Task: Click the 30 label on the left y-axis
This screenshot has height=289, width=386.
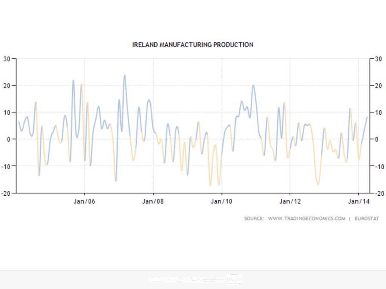Action: (7, 59)
